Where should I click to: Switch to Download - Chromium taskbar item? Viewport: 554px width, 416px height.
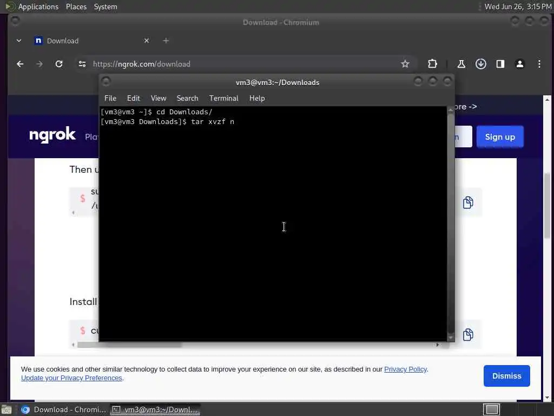63,409
